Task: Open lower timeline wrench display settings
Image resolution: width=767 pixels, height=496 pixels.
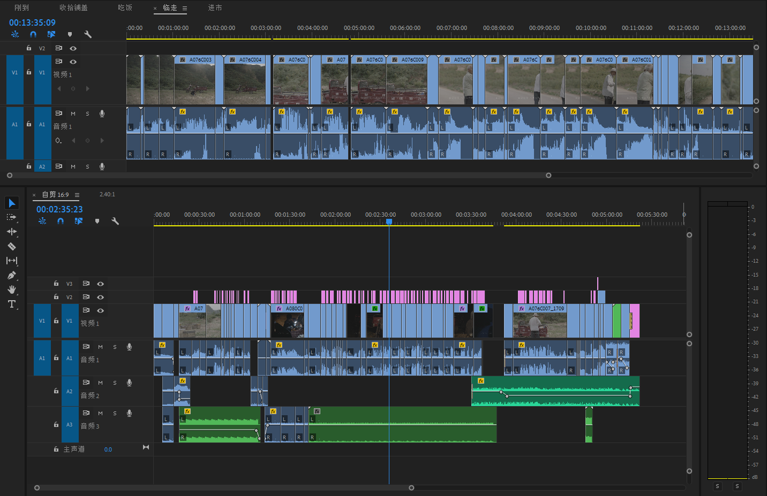Action: pos(115,221)
